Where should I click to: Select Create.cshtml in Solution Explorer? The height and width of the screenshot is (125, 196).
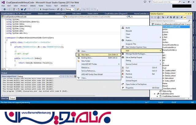point(170,71)
